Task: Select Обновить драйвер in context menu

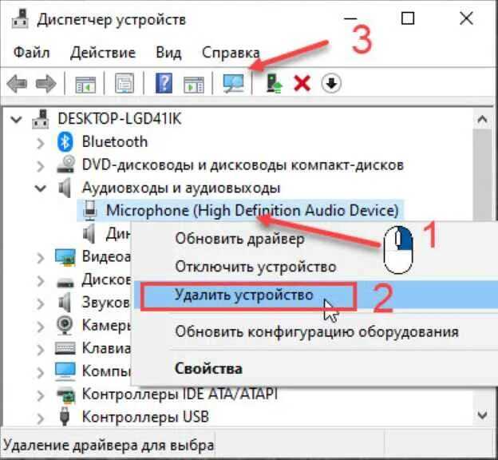Action: 239,239
